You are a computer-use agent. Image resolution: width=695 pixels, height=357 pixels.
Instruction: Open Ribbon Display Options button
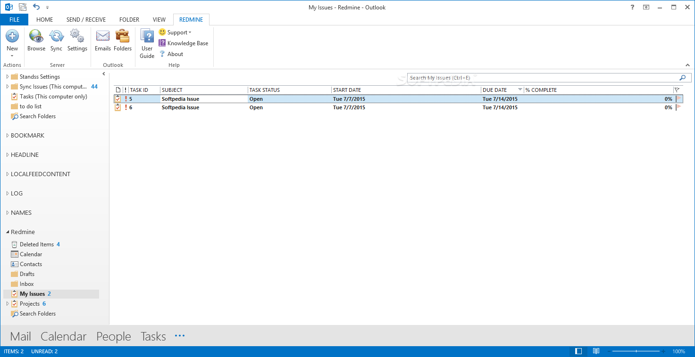[646, 7]
